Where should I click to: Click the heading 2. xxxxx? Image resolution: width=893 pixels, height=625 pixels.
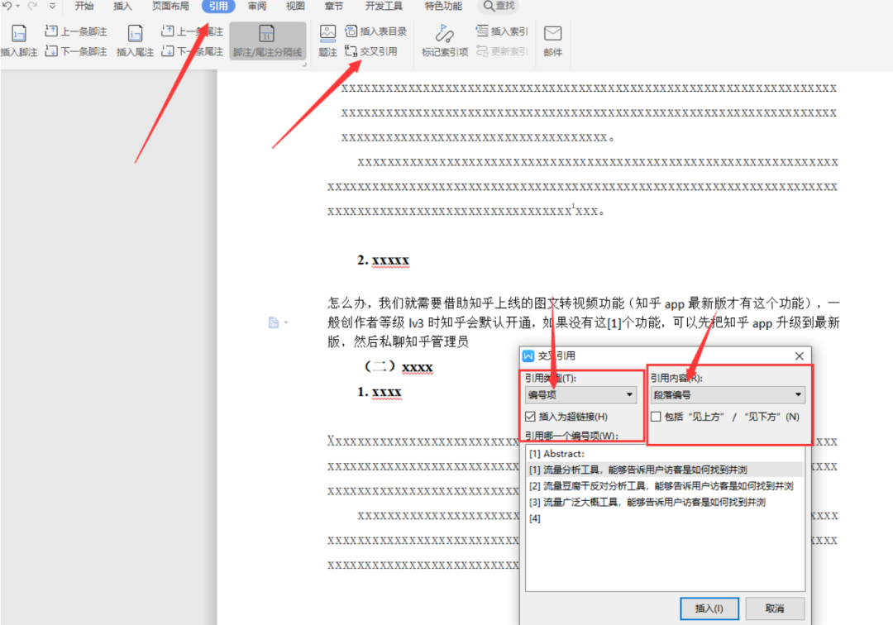[x=384, y=260]
